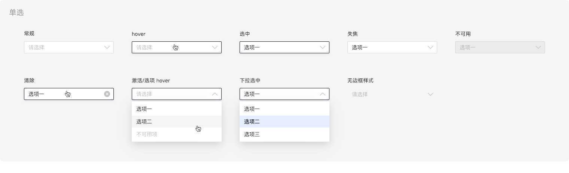Viewport: 569px width, 173px height.
Task: Open the 常规 select field
Action: [64, 47]
